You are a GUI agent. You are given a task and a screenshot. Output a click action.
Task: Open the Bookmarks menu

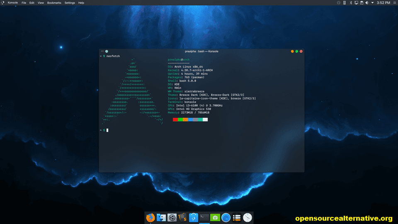click(54, 3)
